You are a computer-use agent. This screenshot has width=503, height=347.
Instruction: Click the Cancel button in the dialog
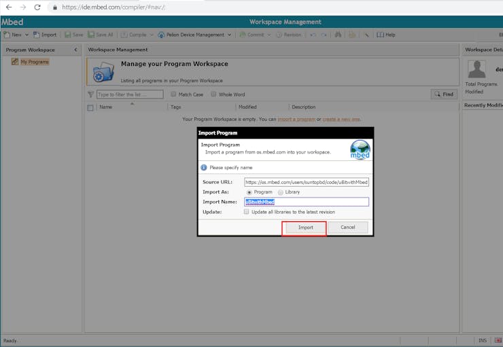(348, 227)
